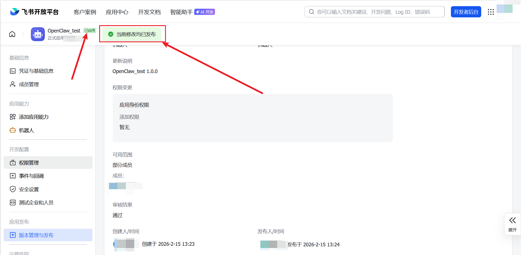Image resolution: width=521 pixels, height=255 pixels.
Task: Expand the collapsed right panel via 展开
Action: click(513, 224)
